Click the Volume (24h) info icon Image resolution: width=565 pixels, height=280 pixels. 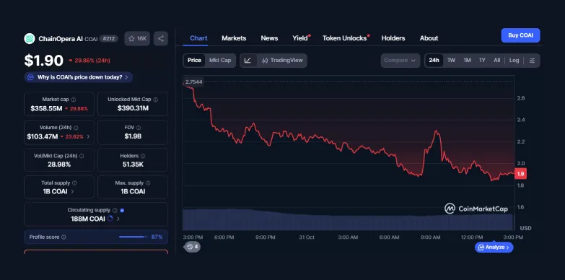76,128
